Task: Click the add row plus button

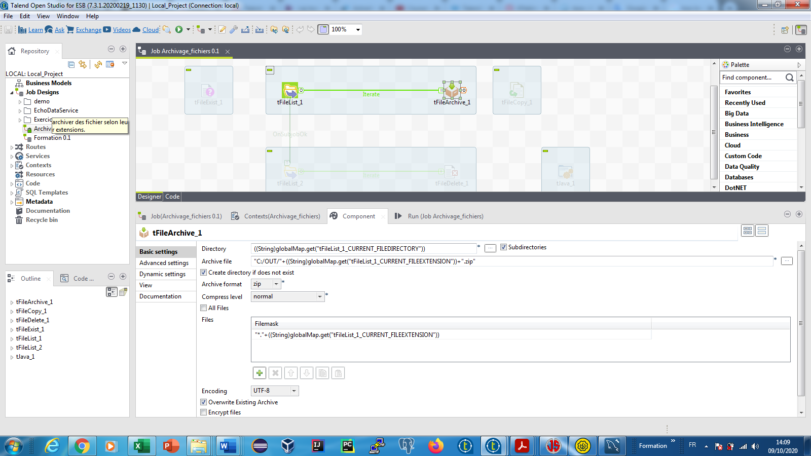Action: (x=260, y=373)
